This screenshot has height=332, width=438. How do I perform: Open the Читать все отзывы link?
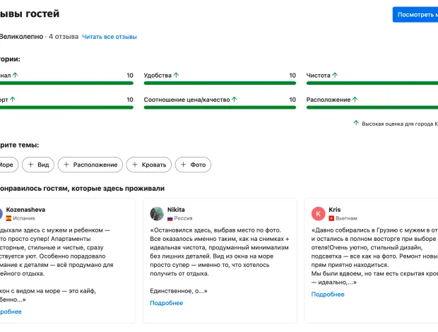pyautogui.click(x=109, y=36)
